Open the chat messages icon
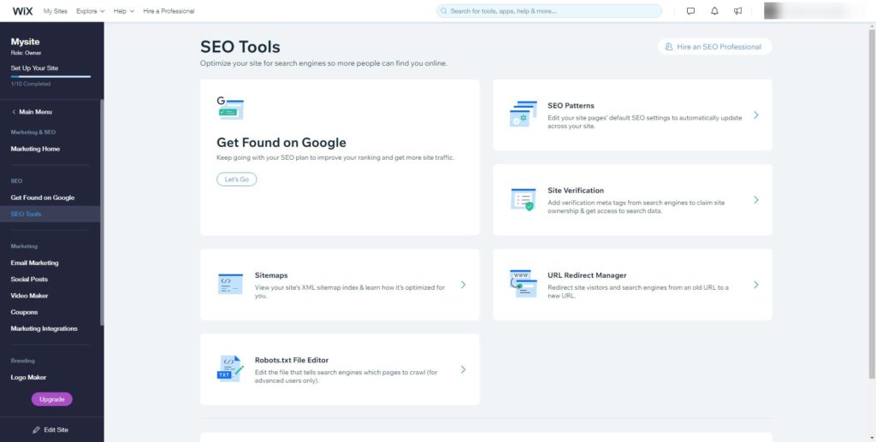The height and width of the screenshot is (442, 876). click(691, 11)
